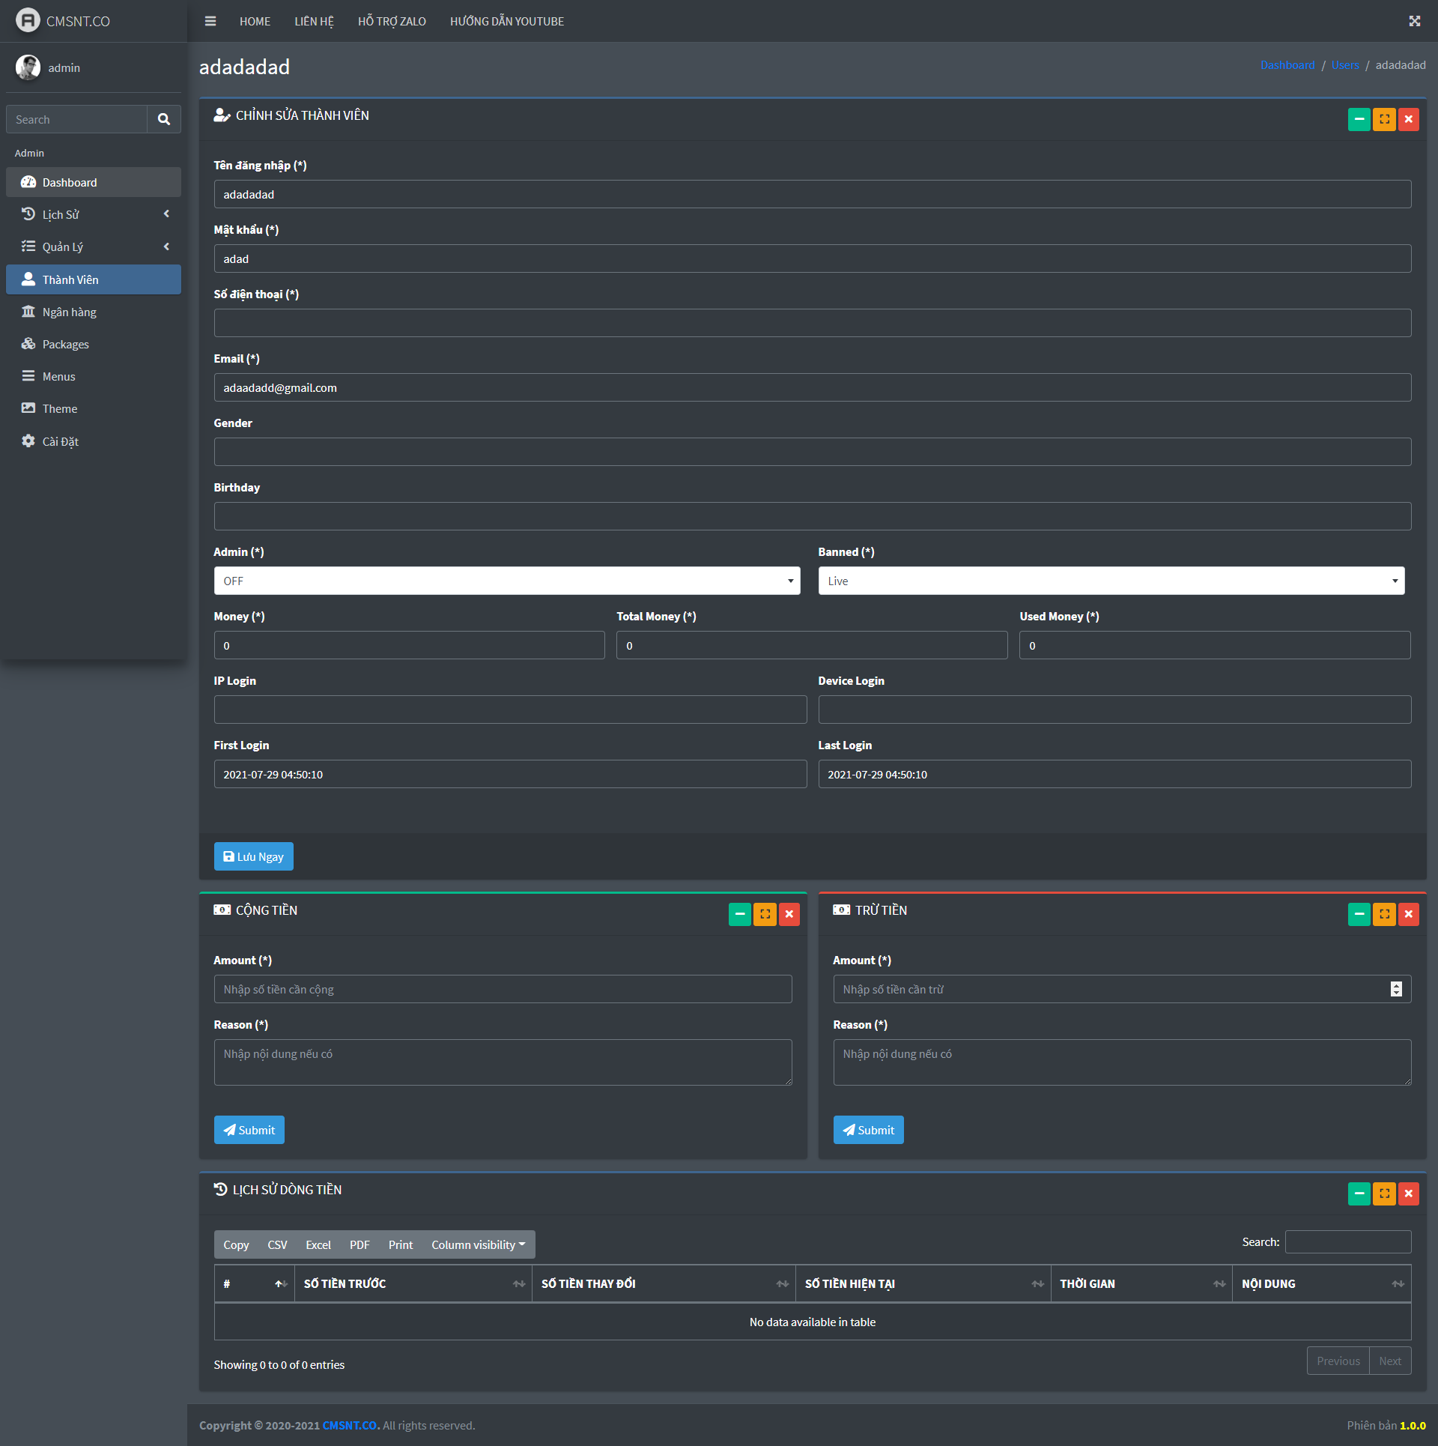Open Cài Đặt settings in sidebar

coord(60,441)
